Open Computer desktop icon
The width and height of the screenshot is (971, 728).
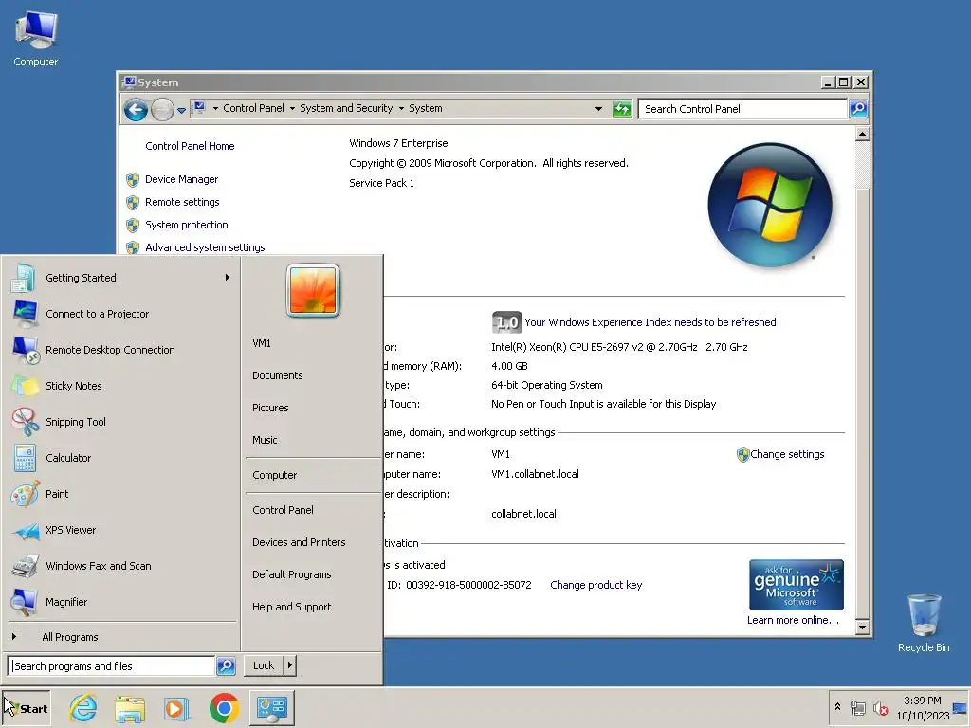36,39
